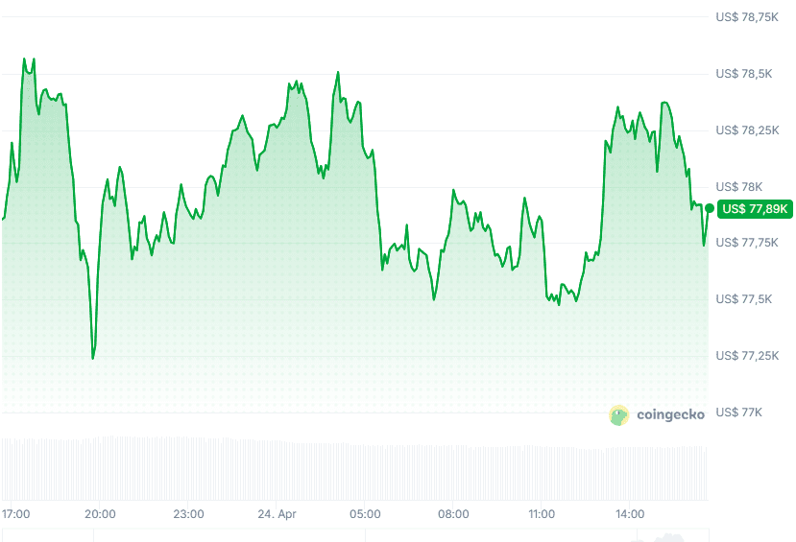
Task: Select the US$ 77,25K price axis label
Action: (747, 356)
